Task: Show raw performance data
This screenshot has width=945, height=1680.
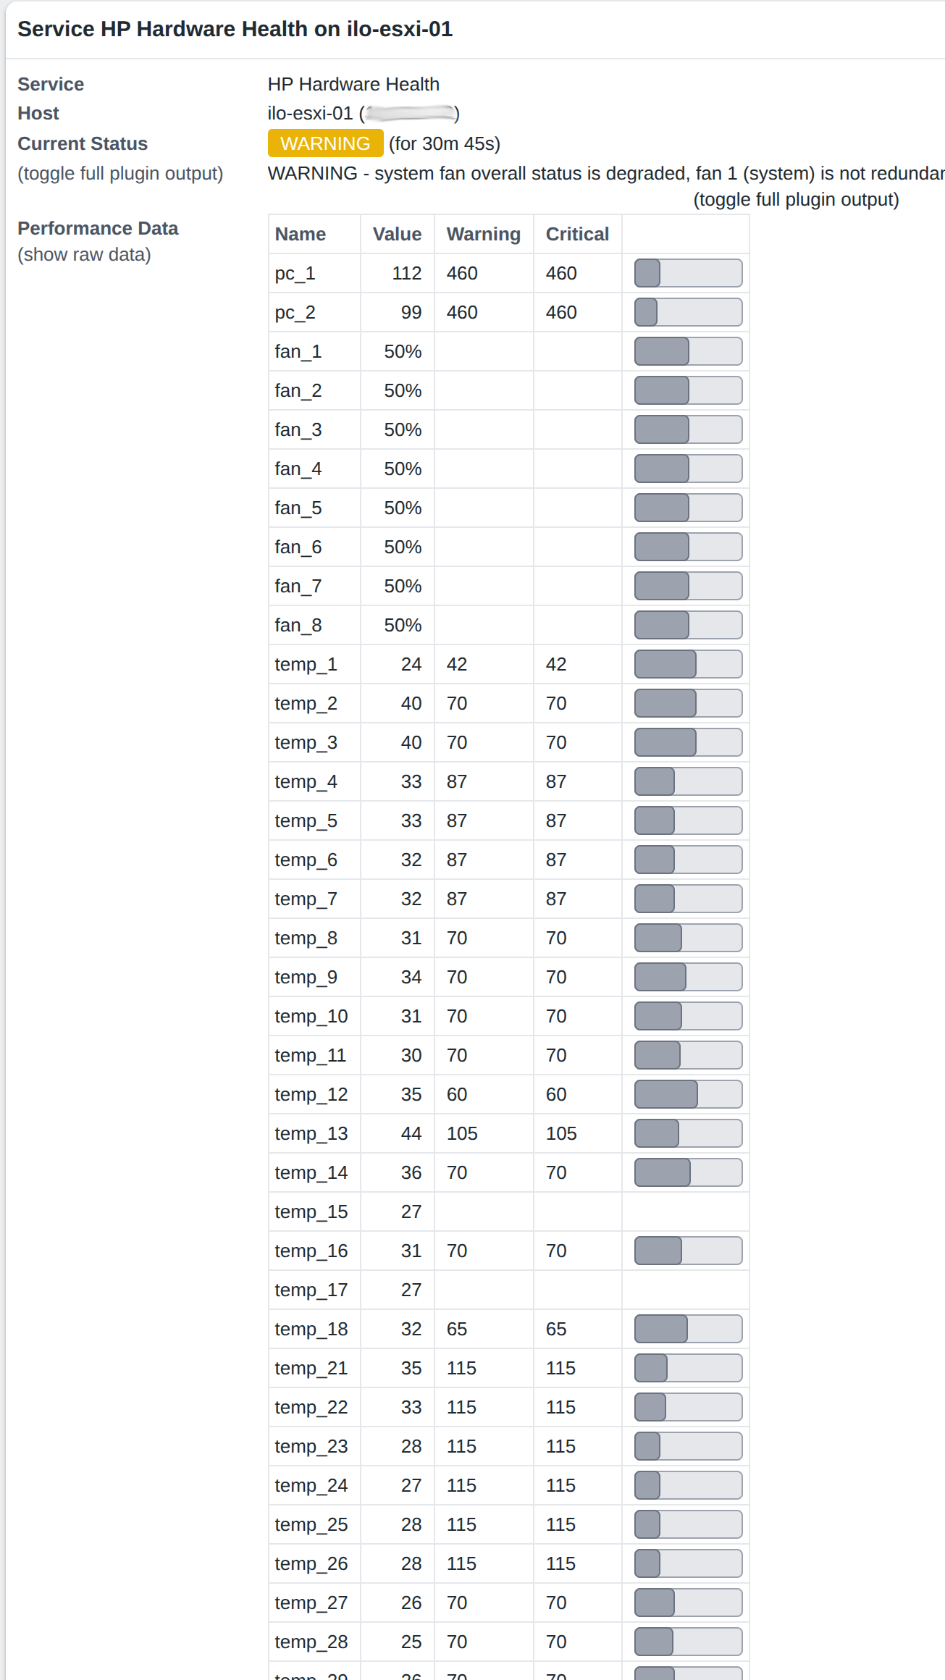Action: 84,255
